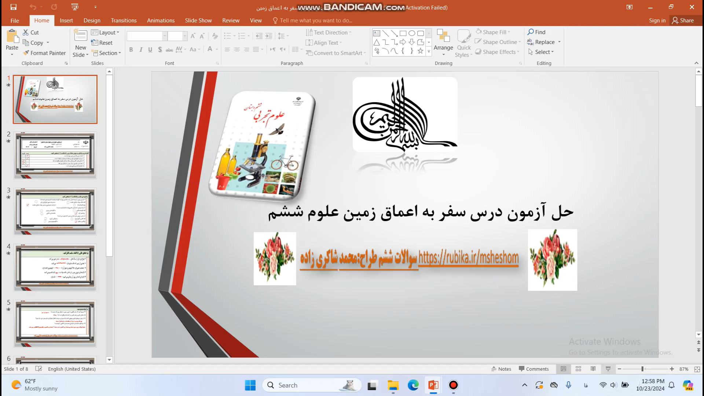Toggle text Shadow formatting
Viewport: 704px width, 396px height.
(x=159, y=49)
